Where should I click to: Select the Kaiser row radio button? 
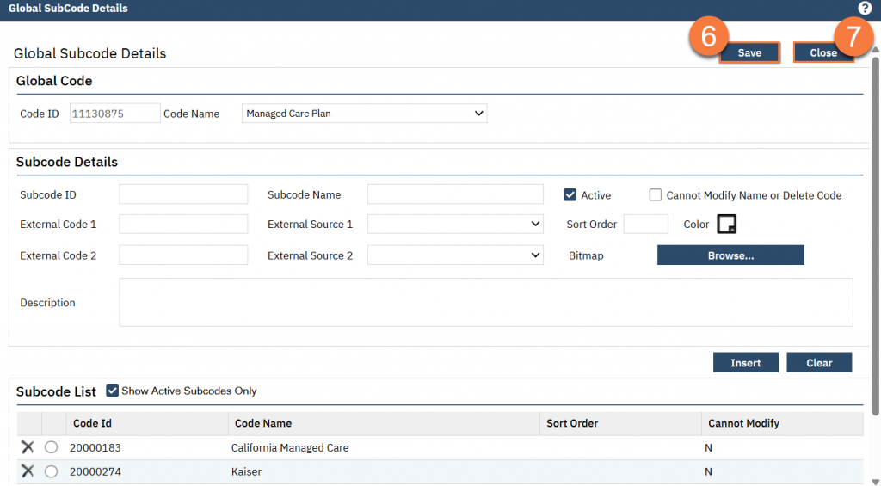tap(52, 471)
